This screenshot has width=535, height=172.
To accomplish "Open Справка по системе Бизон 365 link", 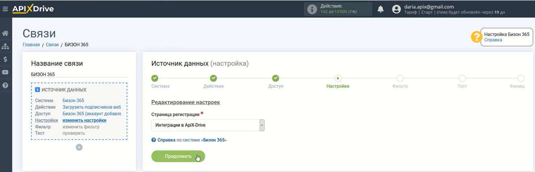I will pos(192,140).
